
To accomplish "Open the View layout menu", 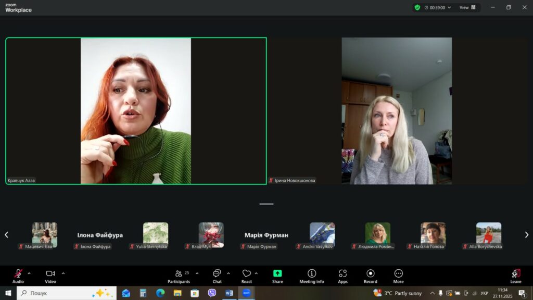I will (466, 8).
